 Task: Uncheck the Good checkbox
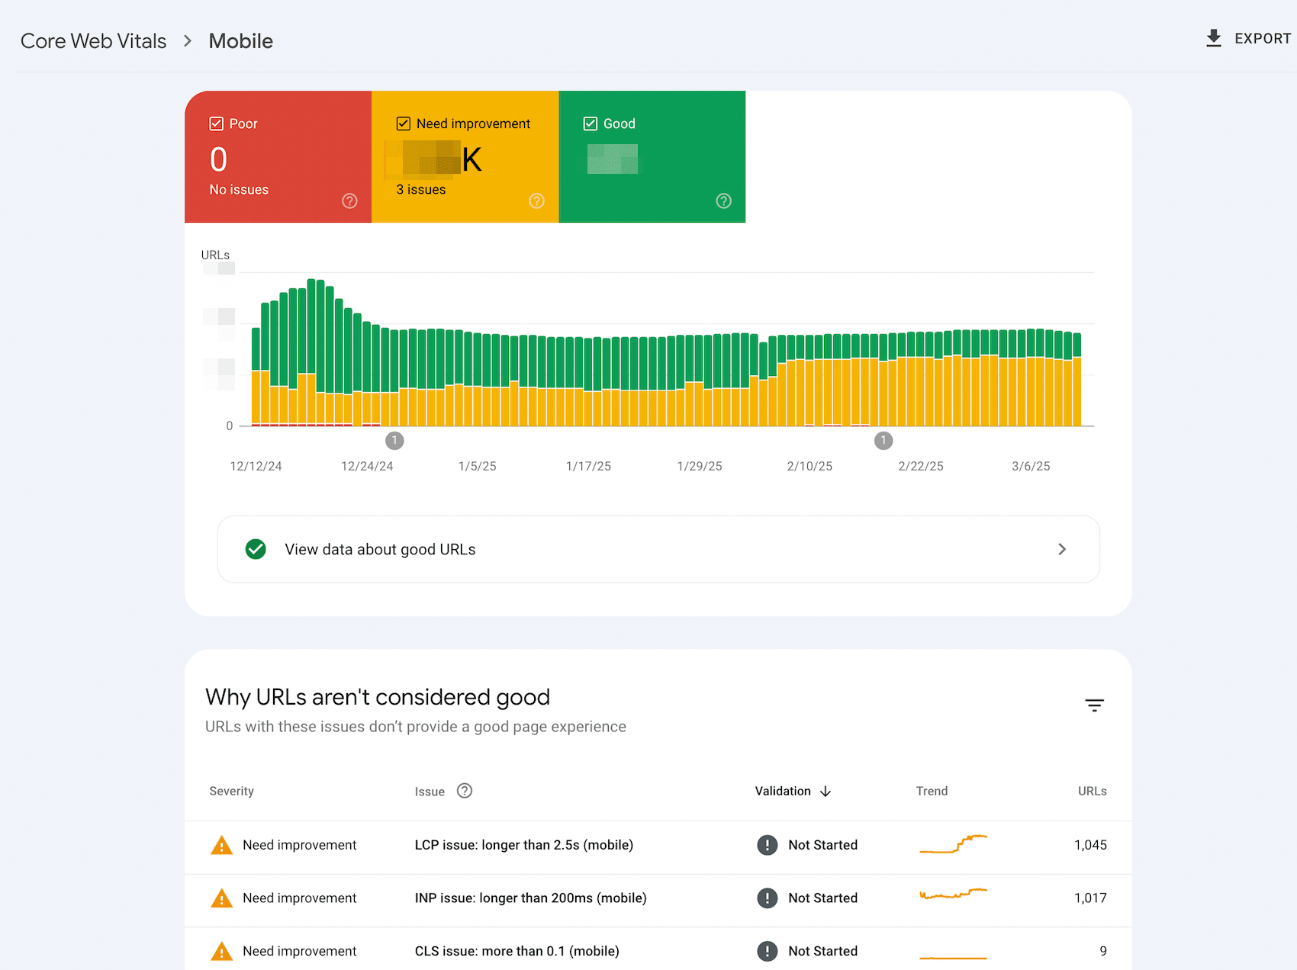(590, 123)
